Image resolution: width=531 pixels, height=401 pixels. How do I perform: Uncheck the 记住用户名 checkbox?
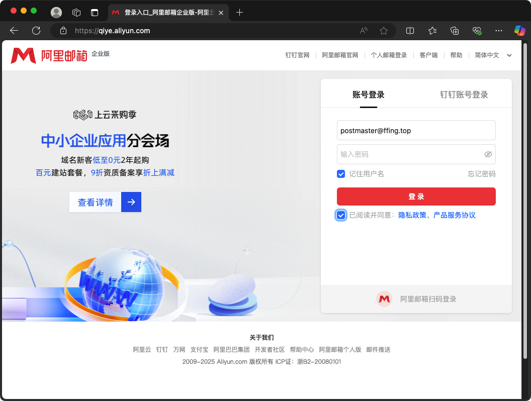[x=341, y=174]
